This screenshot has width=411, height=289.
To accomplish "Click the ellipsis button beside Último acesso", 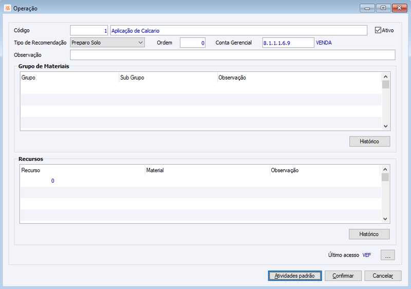I will pos(388,255).
